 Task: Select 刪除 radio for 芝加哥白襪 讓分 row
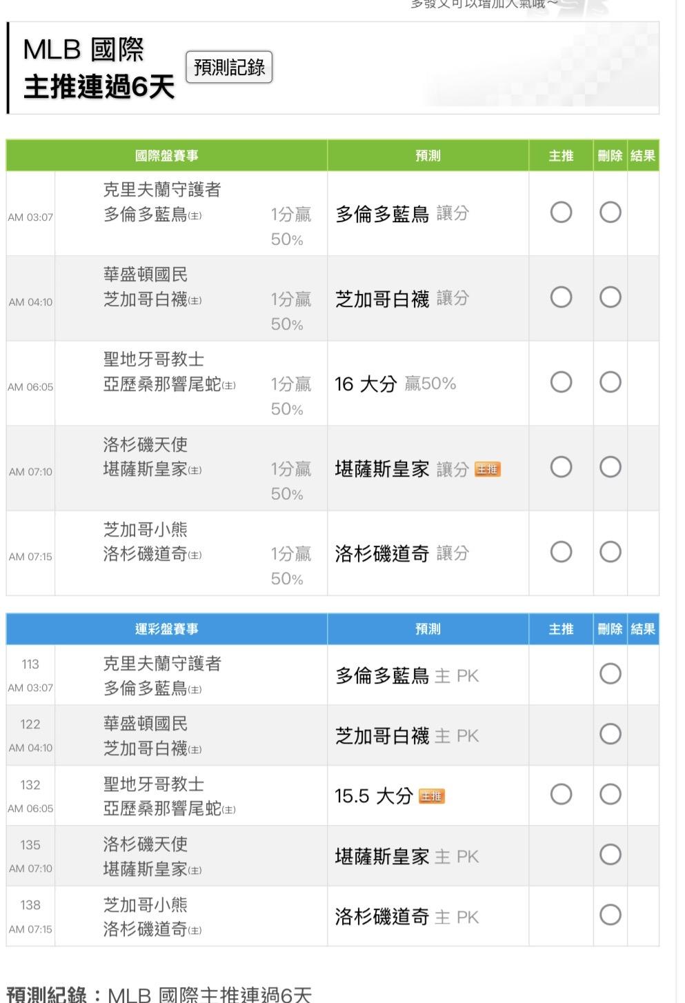point(610,297)
